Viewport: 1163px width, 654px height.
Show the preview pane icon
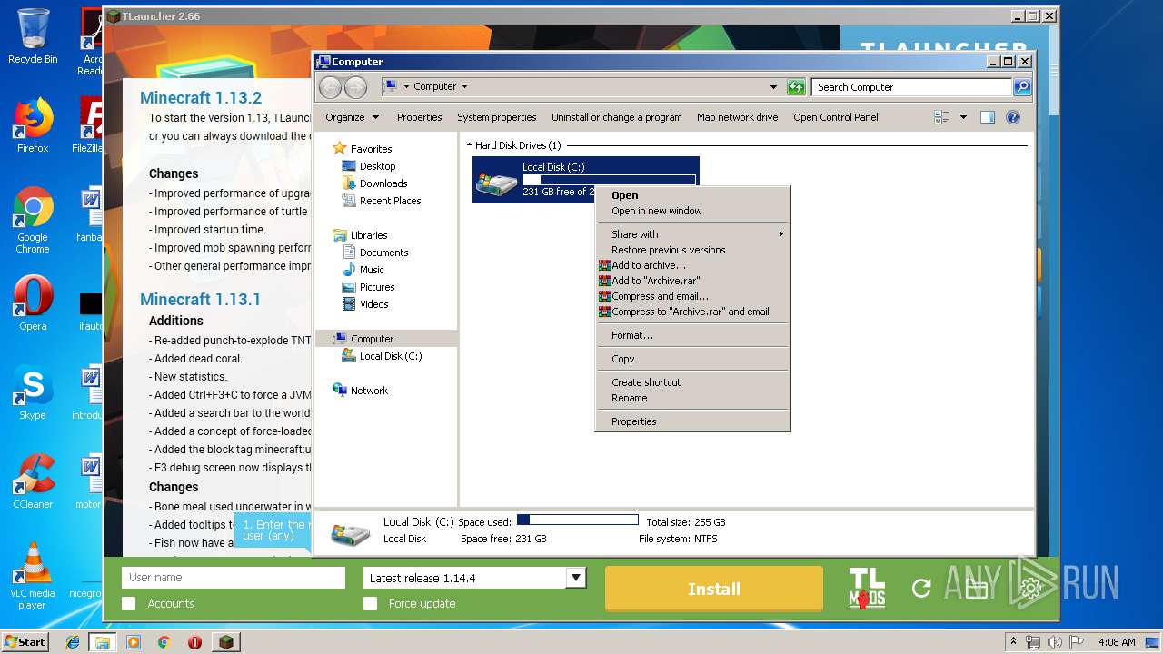988,117
